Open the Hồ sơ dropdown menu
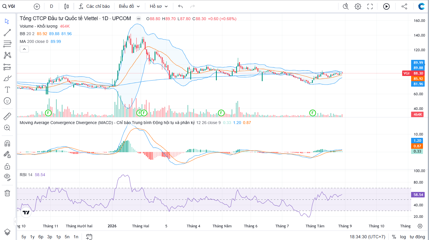The height and width of the screenshot is (240, 429). coord(159,6)
